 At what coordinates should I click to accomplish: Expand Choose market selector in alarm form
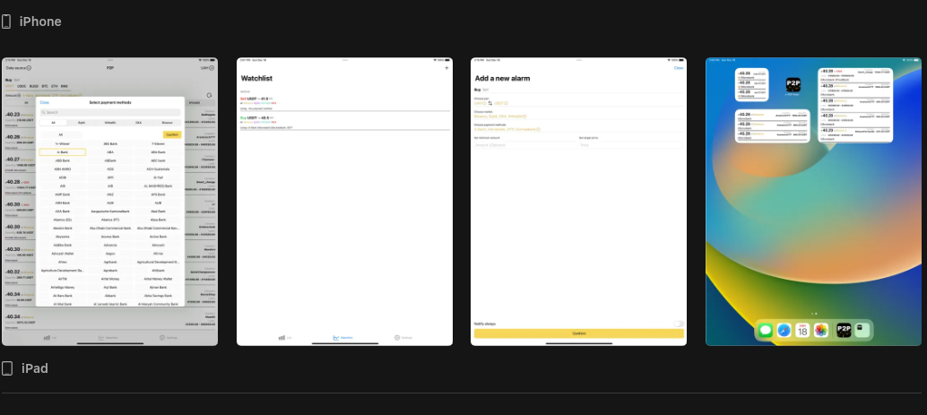[500, 117]
